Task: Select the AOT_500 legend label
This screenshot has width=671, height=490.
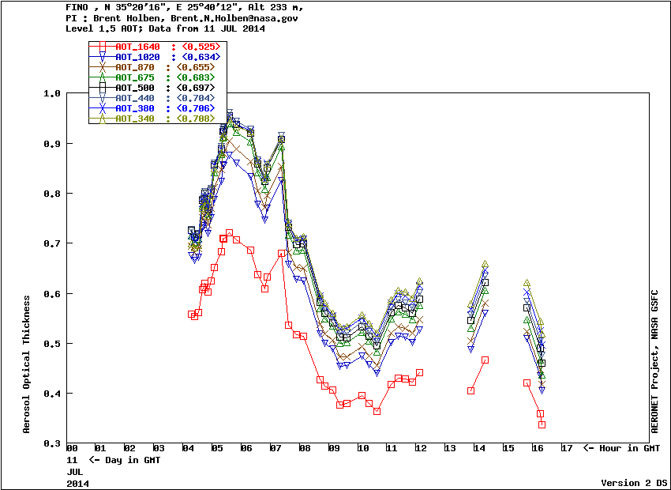Action: 135,88
